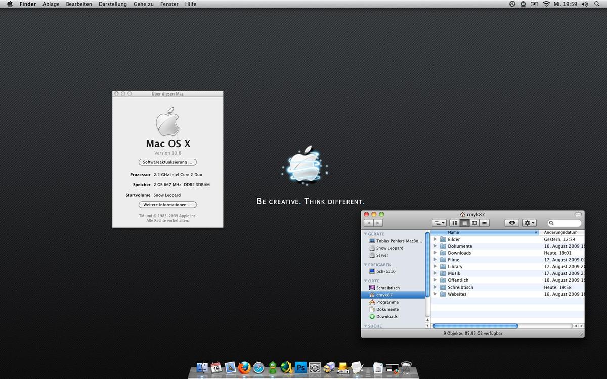This screenshot has height=379, width=607.
Task: Switch Finder to column view
Action: (x=474, y=223)
